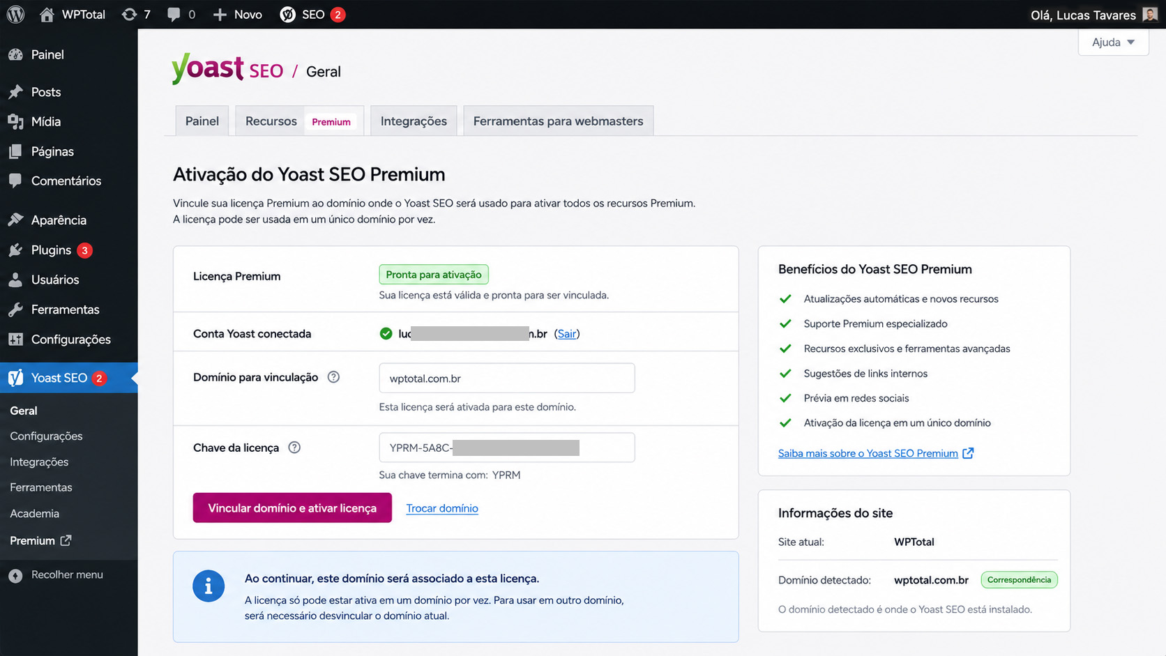Open Ferramentas para webmasters tab

559,121
